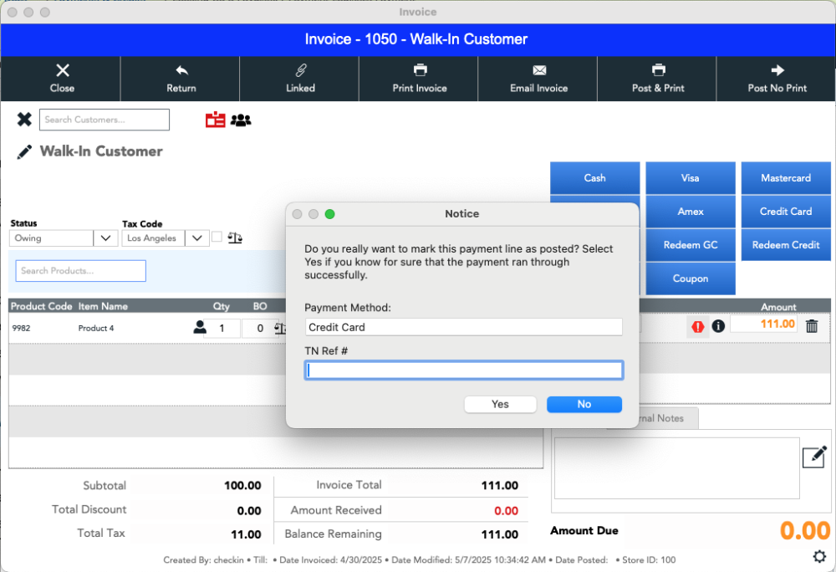Open the Tax Code Los Angeles dropdown

click(196, 238)
